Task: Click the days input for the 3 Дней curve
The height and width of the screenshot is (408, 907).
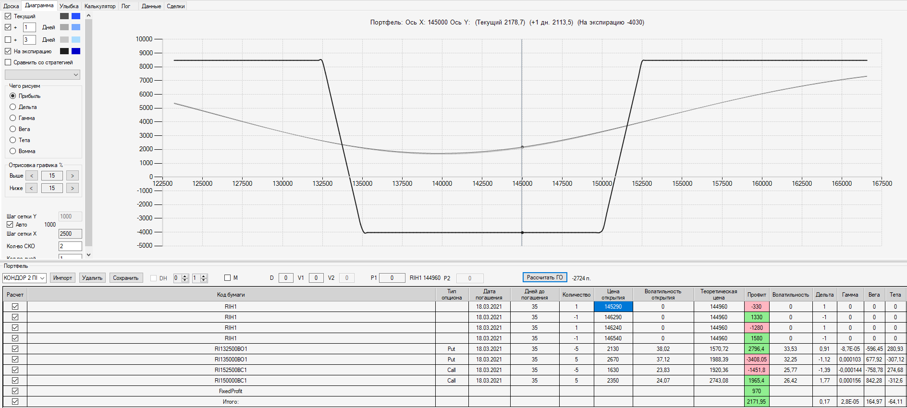Action: pos(29,40)
